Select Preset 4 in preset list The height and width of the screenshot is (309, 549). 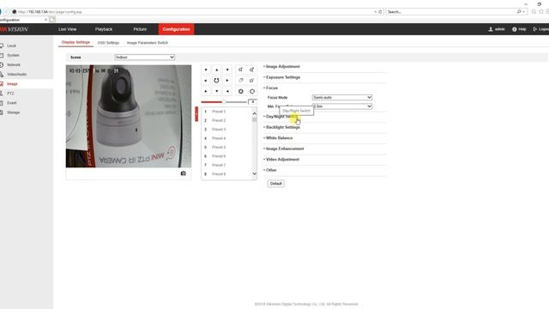(219, 138)
